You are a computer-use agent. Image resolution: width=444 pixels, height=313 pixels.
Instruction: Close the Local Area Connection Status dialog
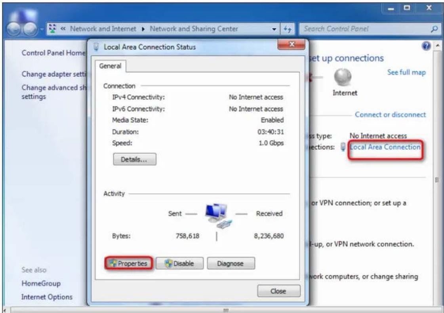[x=292, y=44]
